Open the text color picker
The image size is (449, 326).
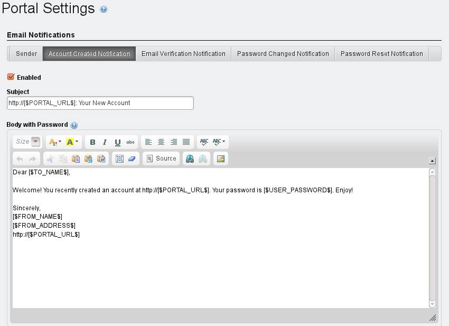(x=55, y=142)
